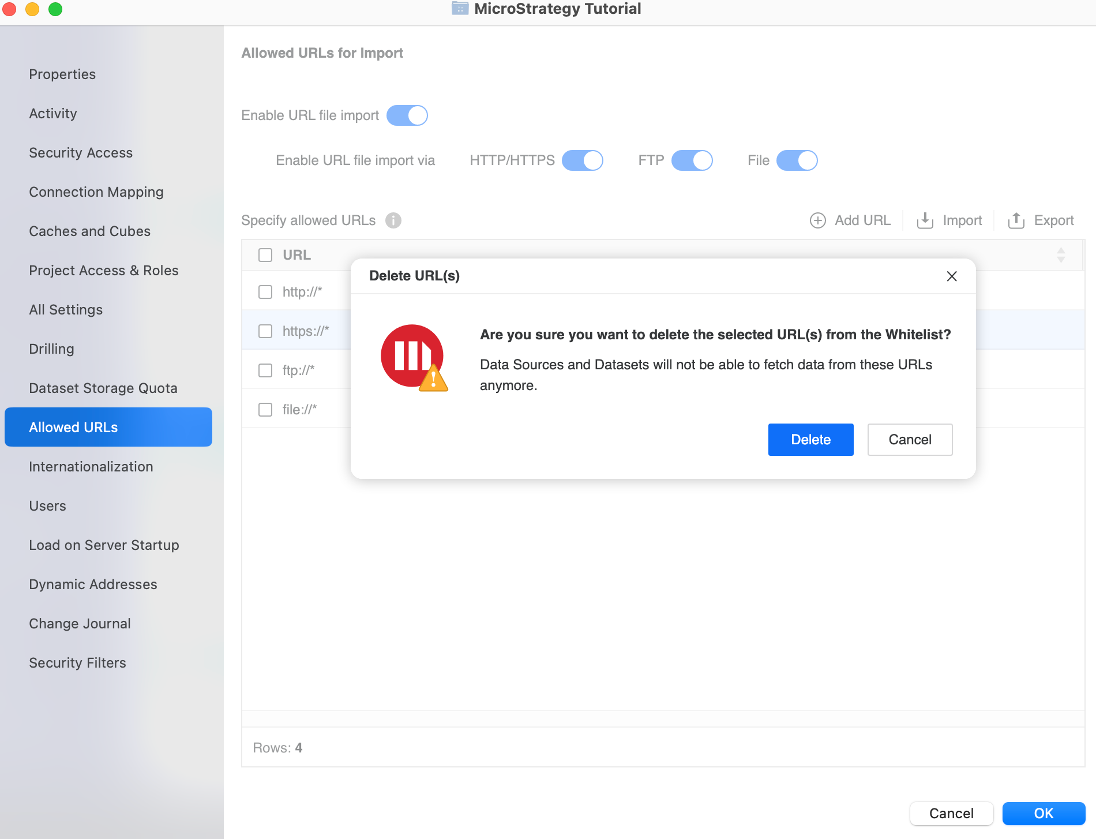Check the select-all URL header checkbox
This screenshot has height=839, width=1096.
click(x=265, y=255)
